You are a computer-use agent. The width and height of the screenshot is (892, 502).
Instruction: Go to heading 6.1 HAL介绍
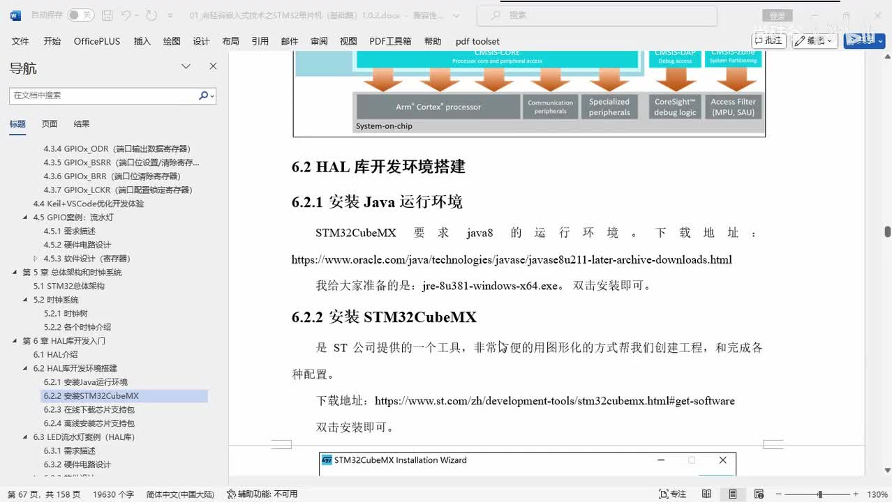(56, 355)
